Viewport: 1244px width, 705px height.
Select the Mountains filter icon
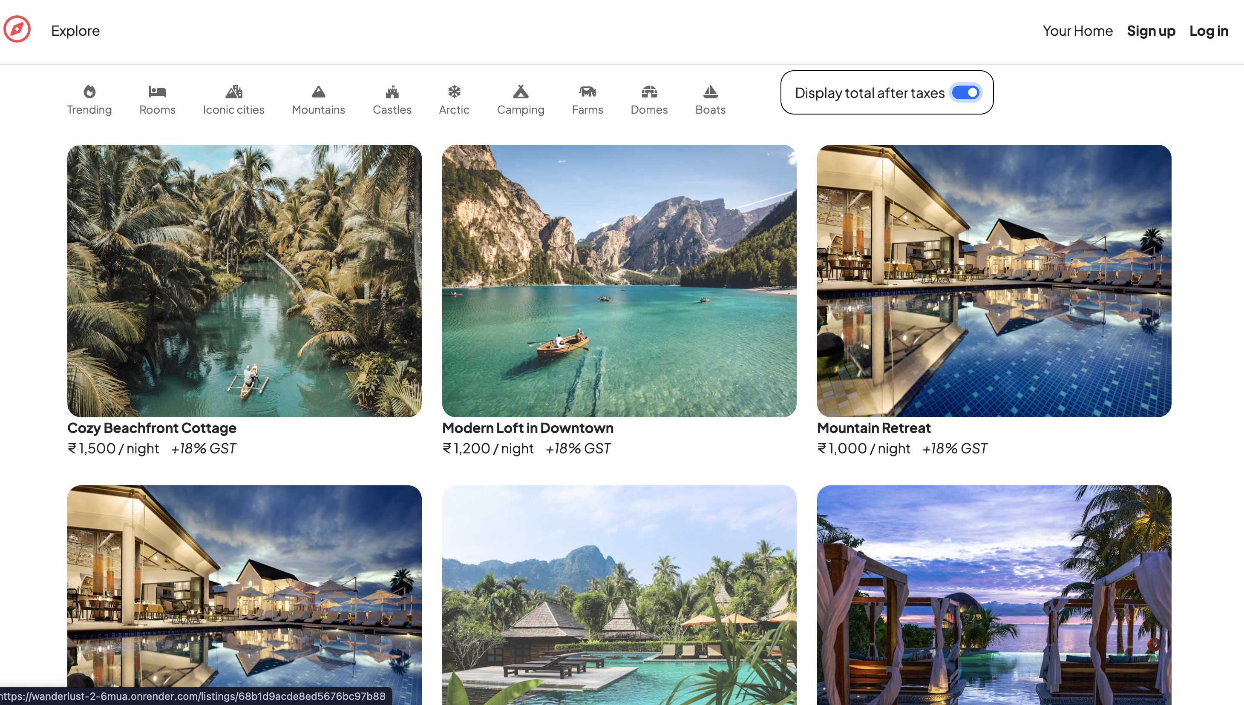pos(318,92)
